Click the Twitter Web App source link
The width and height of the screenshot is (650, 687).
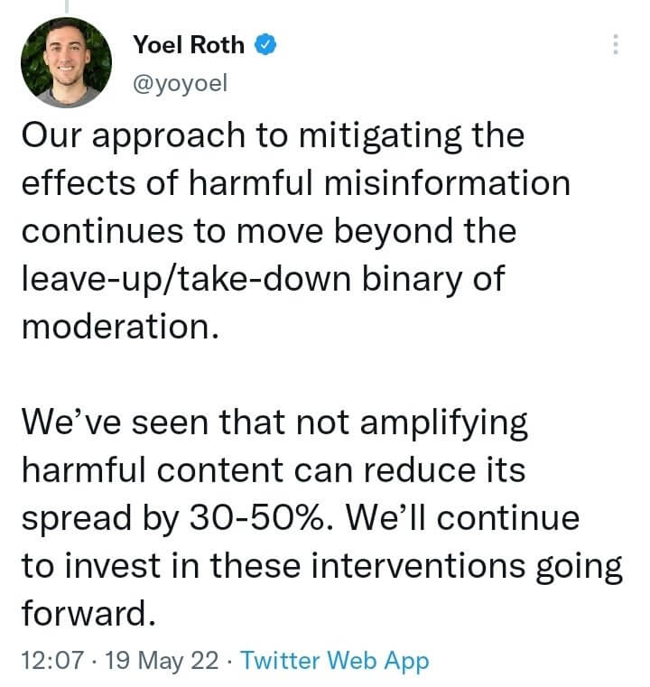point(335,660)
